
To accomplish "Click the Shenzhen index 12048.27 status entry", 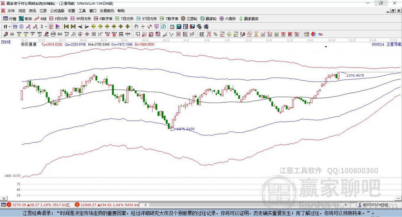I will (107, 205).
